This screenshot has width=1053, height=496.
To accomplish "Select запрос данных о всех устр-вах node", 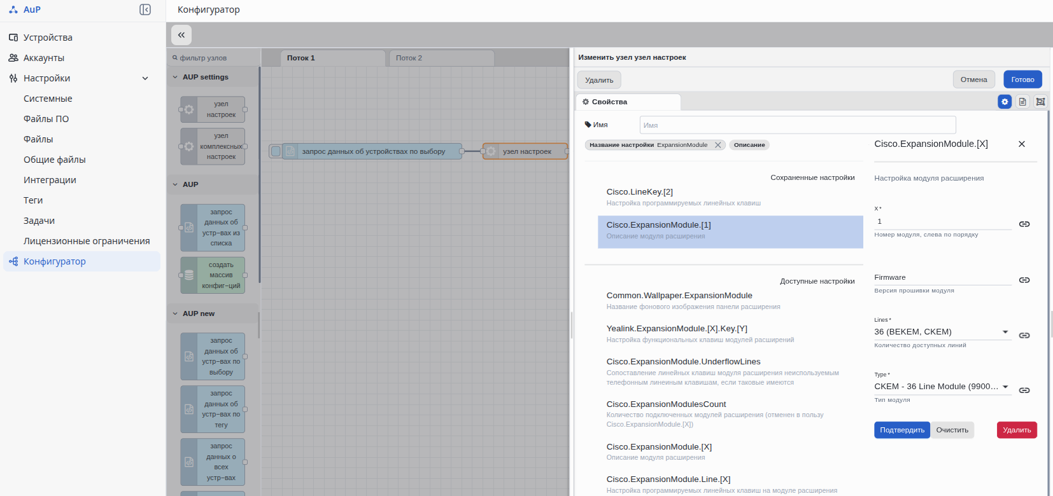I will tap(213, 462).
